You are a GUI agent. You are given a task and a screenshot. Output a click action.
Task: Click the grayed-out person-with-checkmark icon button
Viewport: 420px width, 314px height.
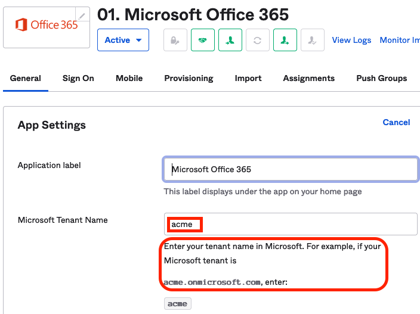313,41
